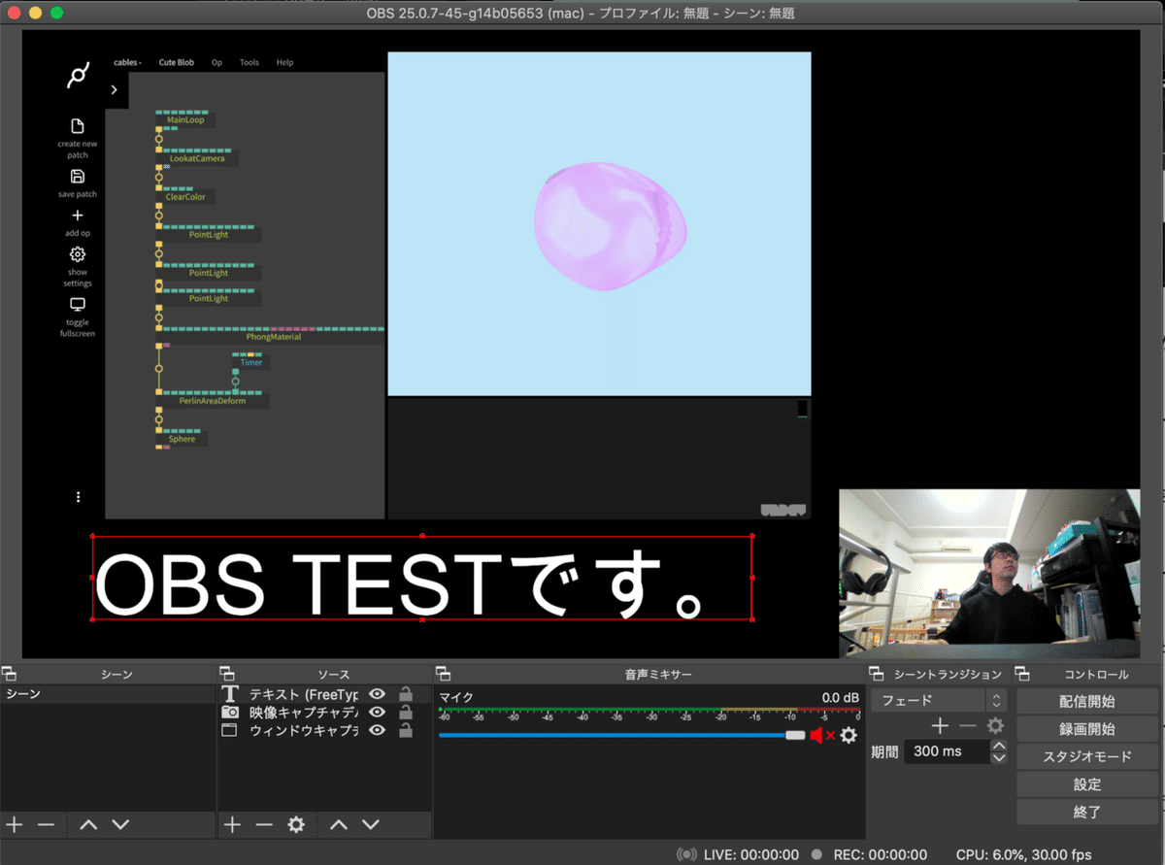Click the Sphere node in patch
The height and width of the screenshot is (865, 1165).
182,438
